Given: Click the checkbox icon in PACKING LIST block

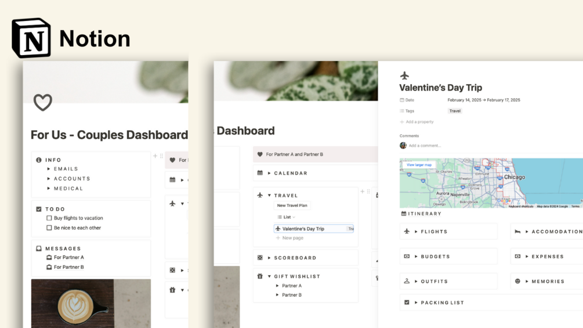Looking at the screenshot, I should click(407, 302).
